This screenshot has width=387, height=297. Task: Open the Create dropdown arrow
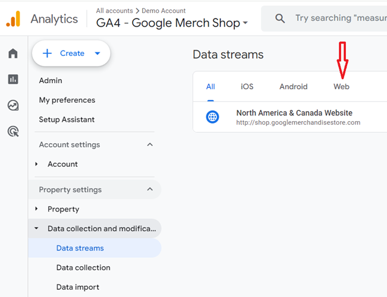(97, 53)
